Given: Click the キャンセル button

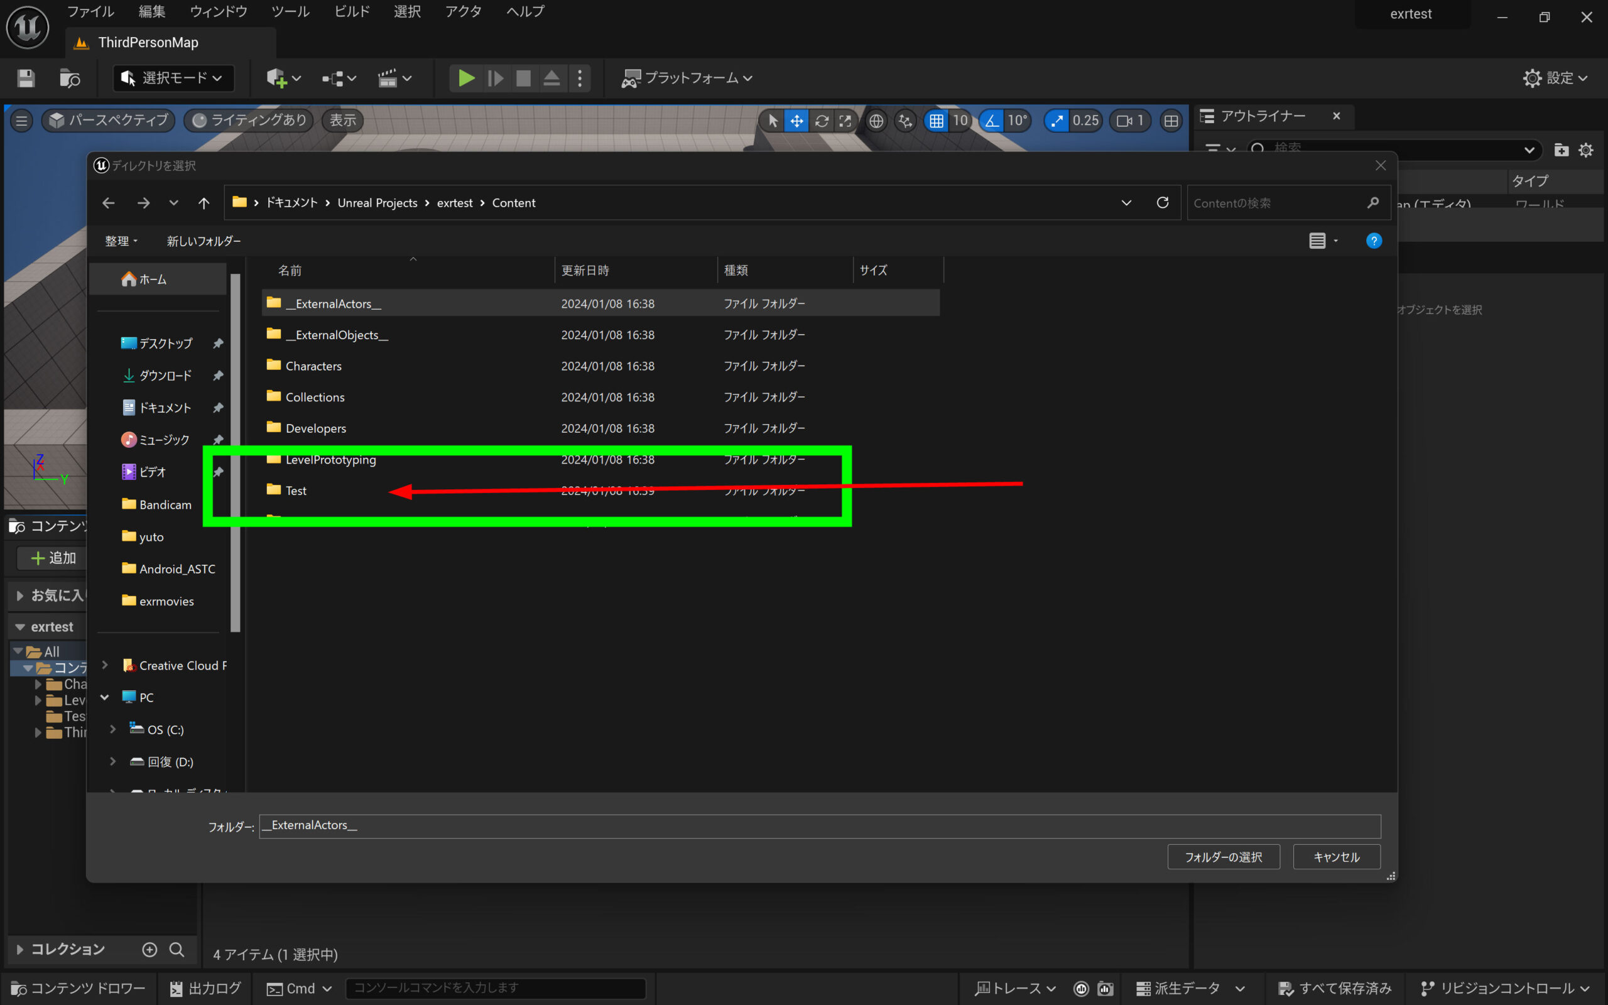Looking at the screenshot, I should [x=1336, y=857].
